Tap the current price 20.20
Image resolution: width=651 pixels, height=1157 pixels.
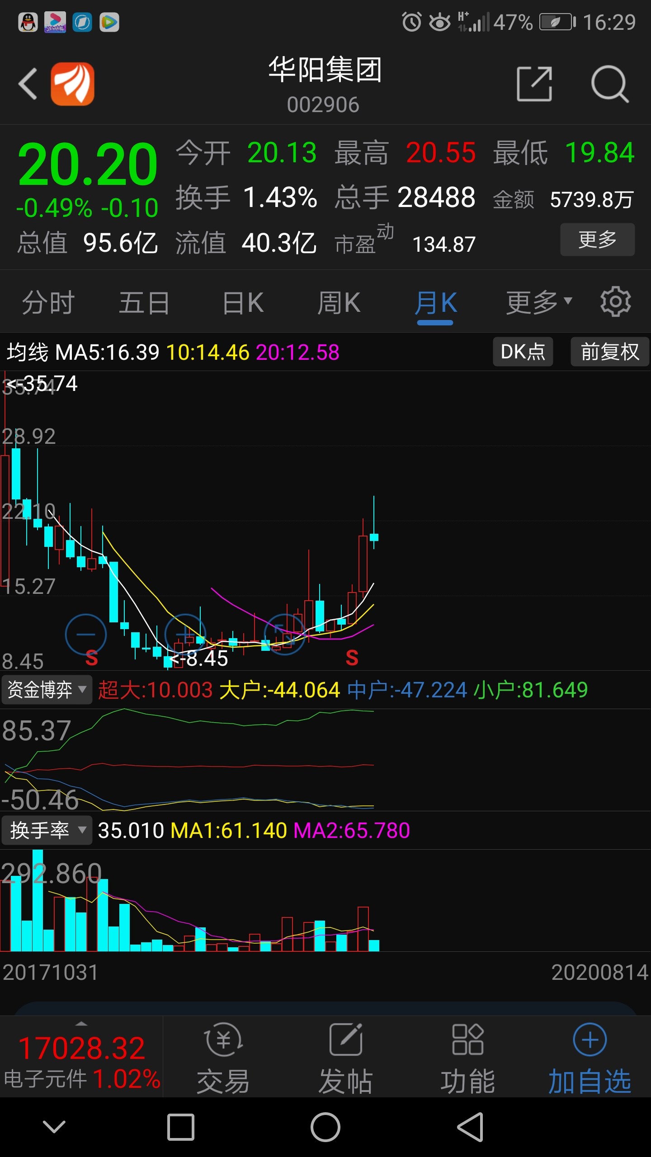[87, 164]
